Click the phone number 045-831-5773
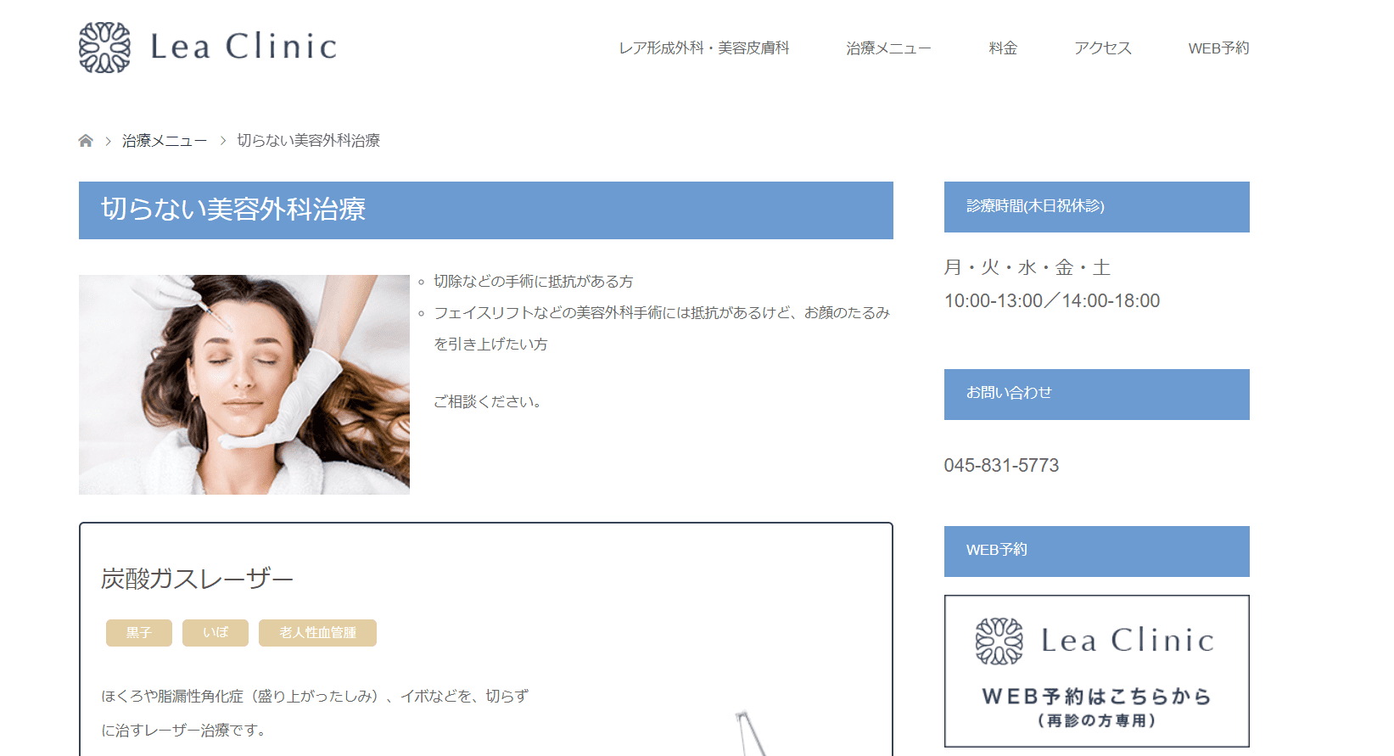The height and width of the screenshot is (756, 1394). tap(1001, 465)
